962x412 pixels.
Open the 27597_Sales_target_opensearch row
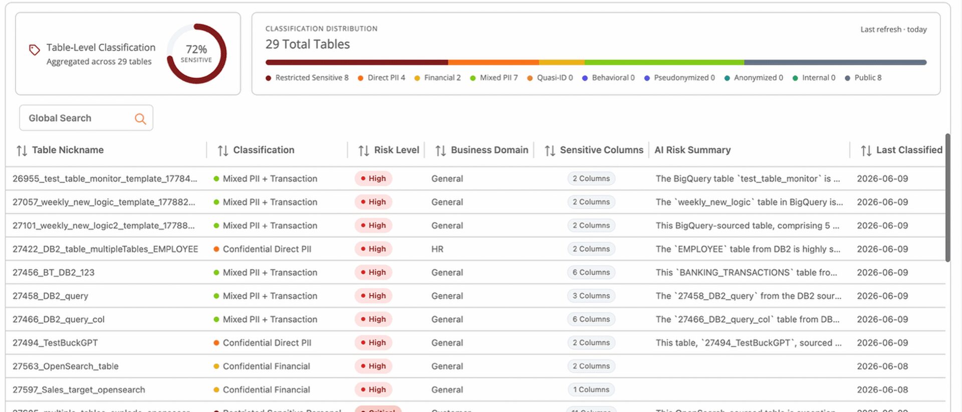[475, 389]
